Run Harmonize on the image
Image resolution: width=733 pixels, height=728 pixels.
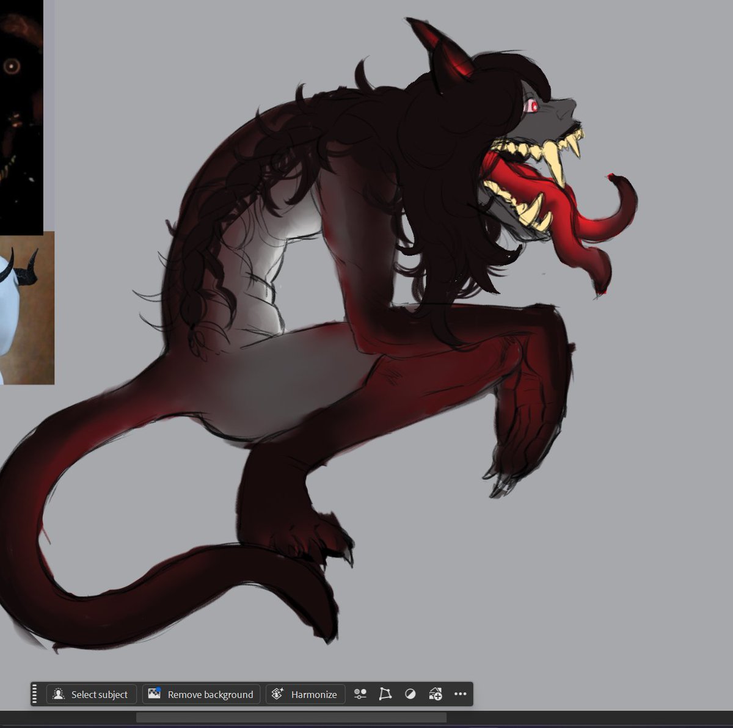coord(305,694)
